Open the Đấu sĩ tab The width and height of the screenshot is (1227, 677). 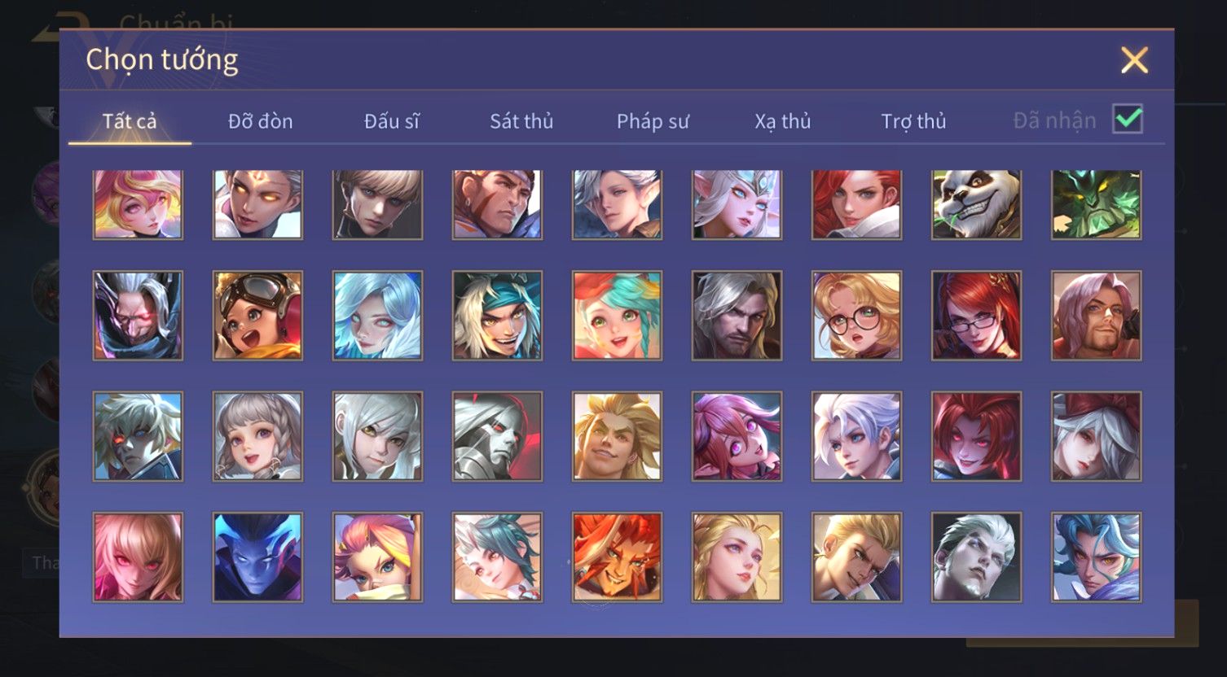click(x=391, y=121)
